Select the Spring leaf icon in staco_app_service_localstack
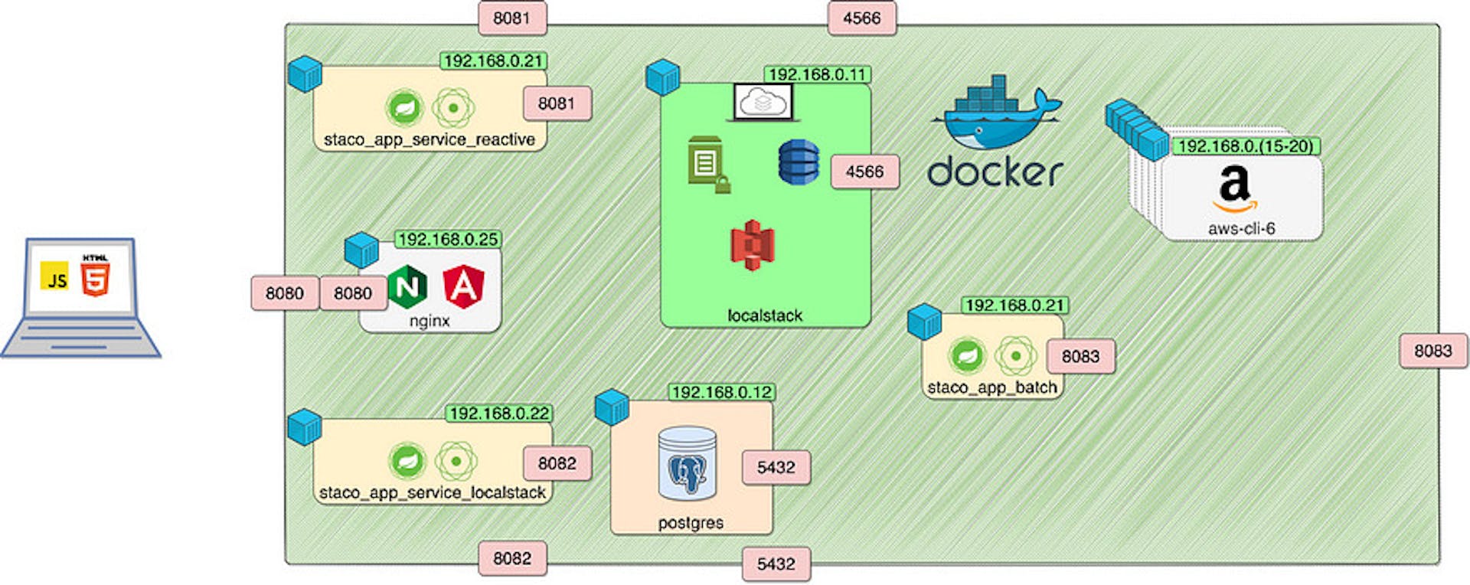The image size is (1470, 585). coord(407,461)
